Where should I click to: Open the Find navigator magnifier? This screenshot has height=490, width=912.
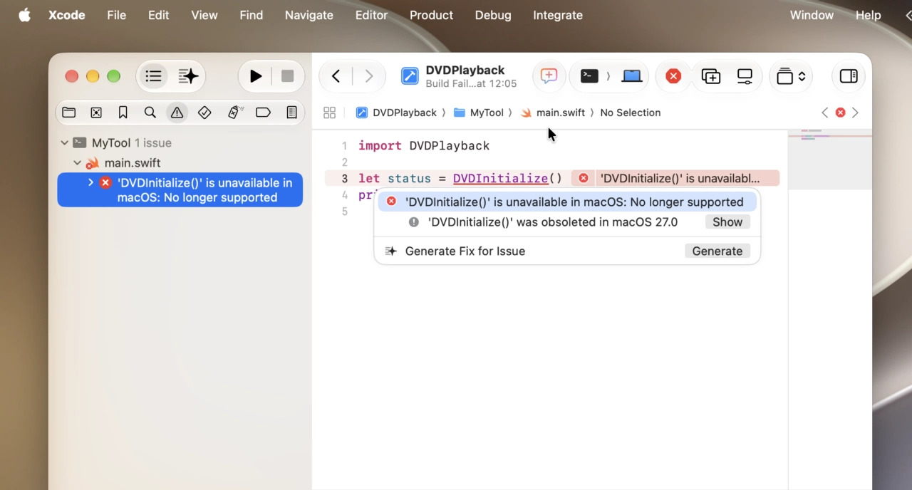coord(150,113)
